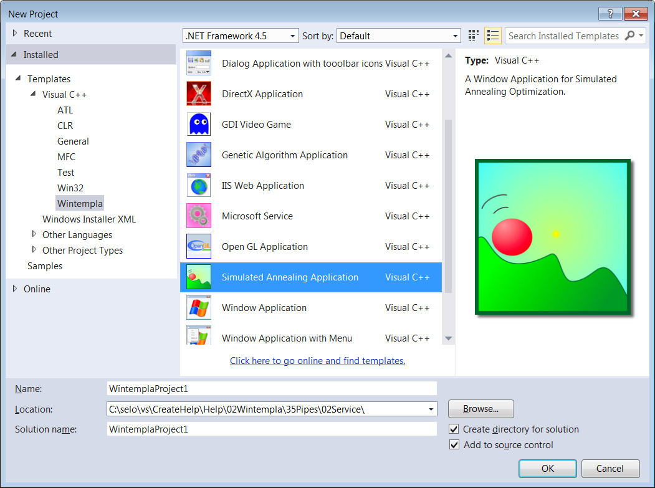
Task: Click the Solution name input field
Action: (x=272, y=429)
